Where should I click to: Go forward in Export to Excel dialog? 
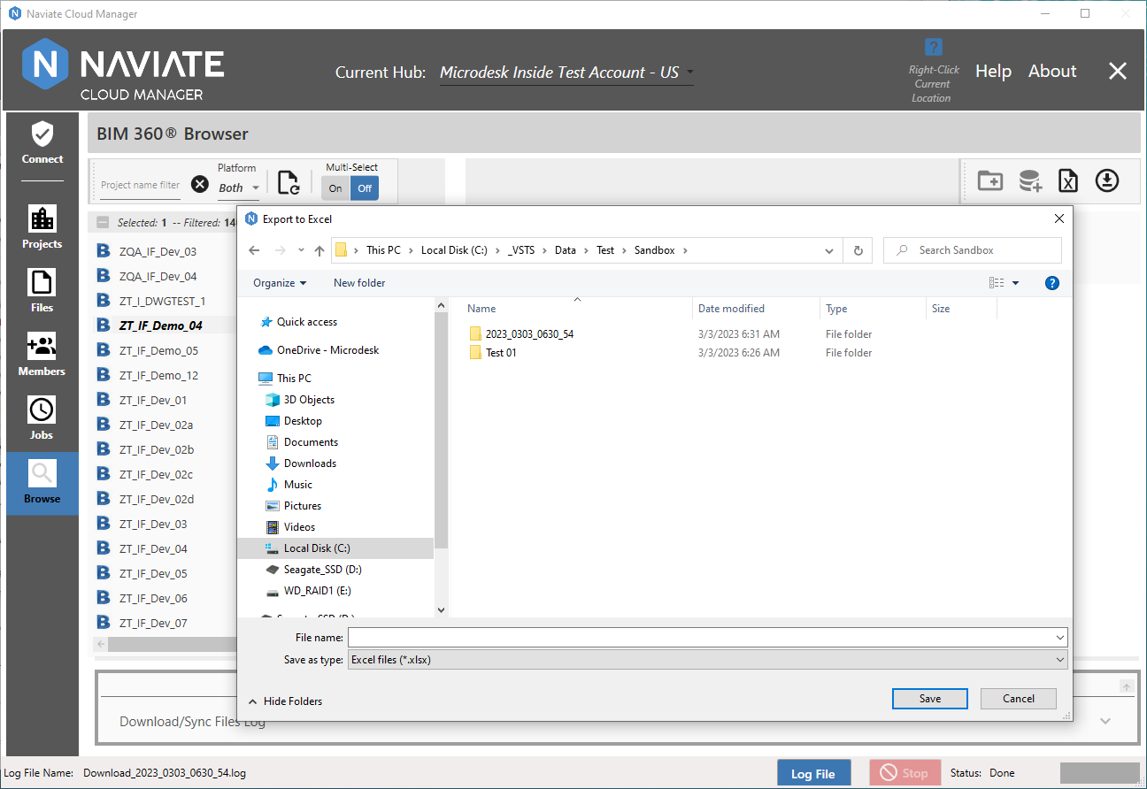pyautogui.click(x=279, y=250)
